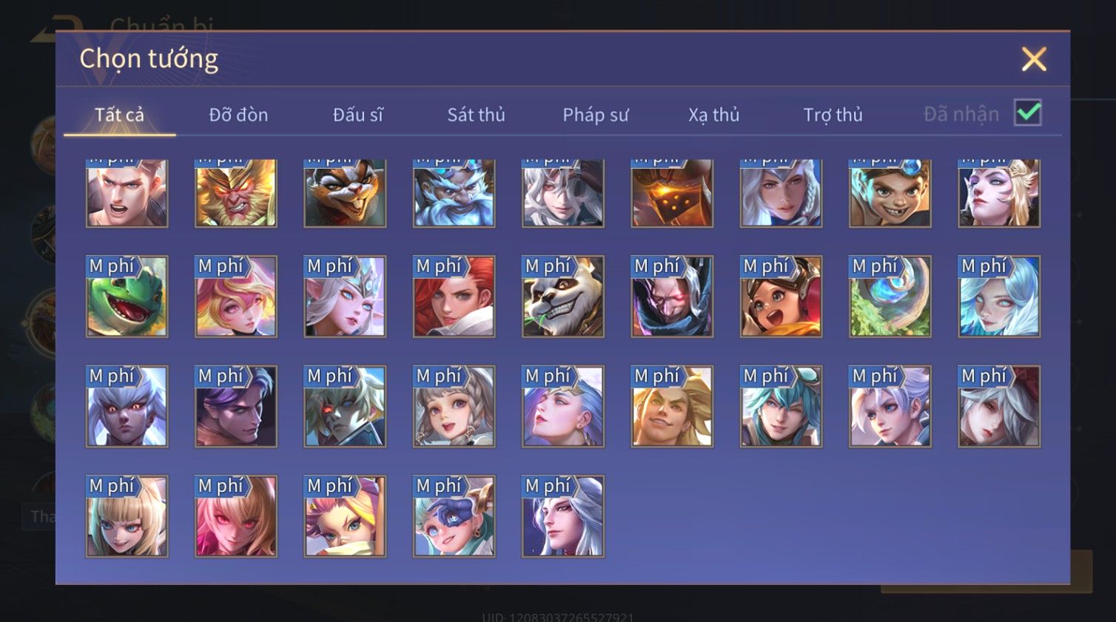This screenshot has height=622, width=1116.
Task: Toggle the Đã nhận checkbox
Action: click(x=1028, y=113)
